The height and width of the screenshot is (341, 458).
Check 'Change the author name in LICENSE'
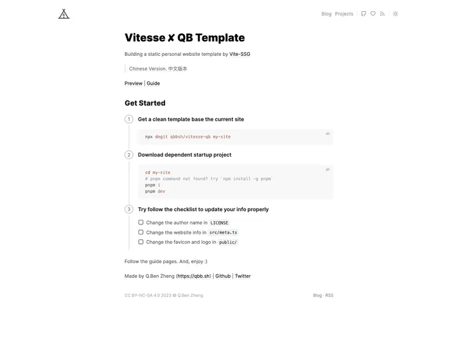click(x=141, y=222)
